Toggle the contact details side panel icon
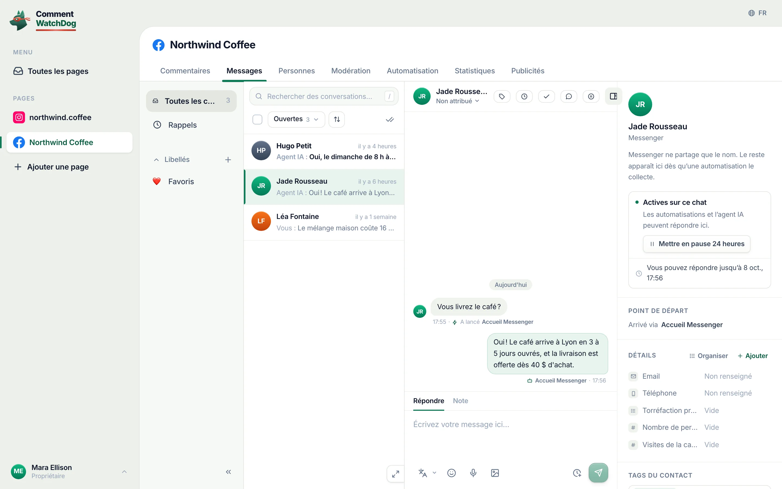 click(613, 96)
